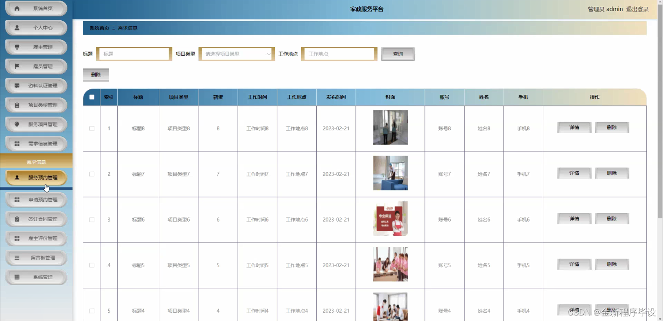
Task: Check the select-all checkbox in table header
Action: 91,97
